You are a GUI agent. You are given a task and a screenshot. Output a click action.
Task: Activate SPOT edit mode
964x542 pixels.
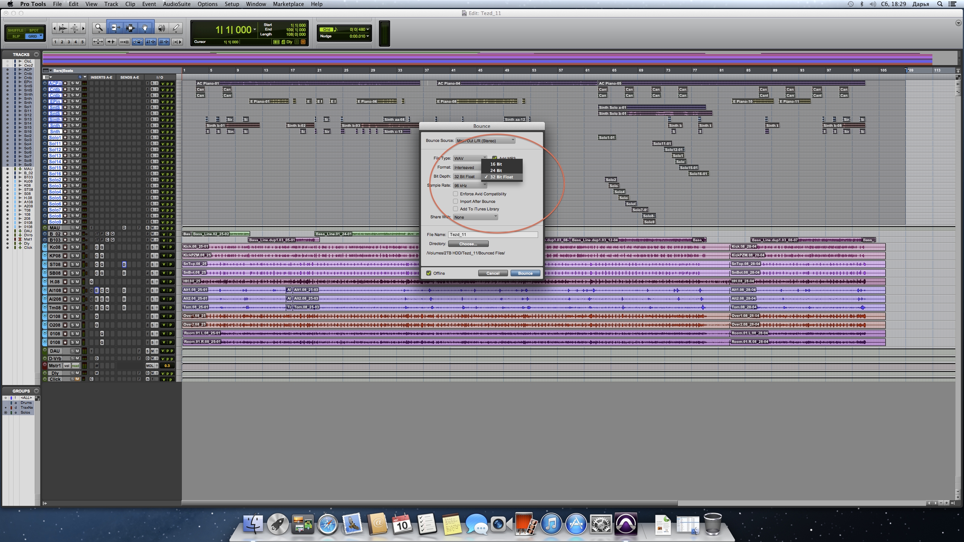point(34,30)
